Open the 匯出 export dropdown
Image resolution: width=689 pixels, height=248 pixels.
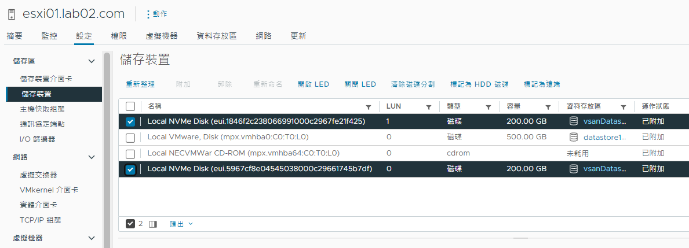pyautogui.click(x=181, y=224)
